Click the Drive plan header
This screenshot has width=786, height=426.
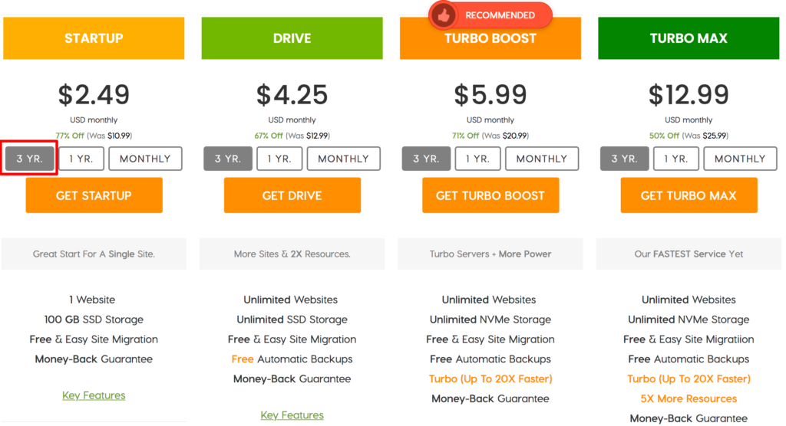pos(292,38)
